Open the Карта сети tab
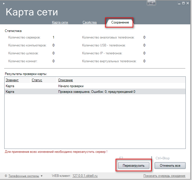The width and height of the screenshot is (192, 180). point(60,22)
